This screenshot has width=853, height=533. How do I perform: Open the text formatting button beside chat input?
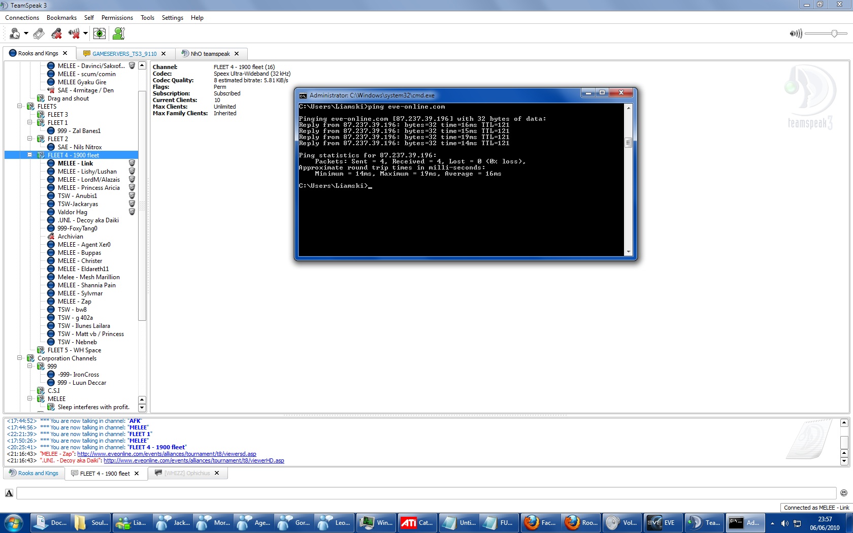click(9, 493)
